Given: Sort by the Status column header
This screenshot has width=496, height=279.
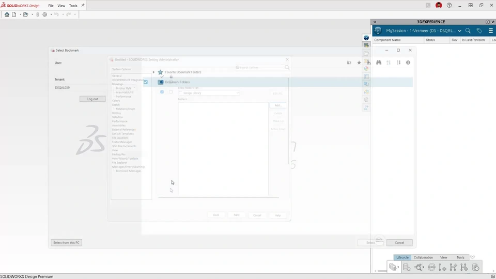Looking at the screenshot, I should coord(437,40).
